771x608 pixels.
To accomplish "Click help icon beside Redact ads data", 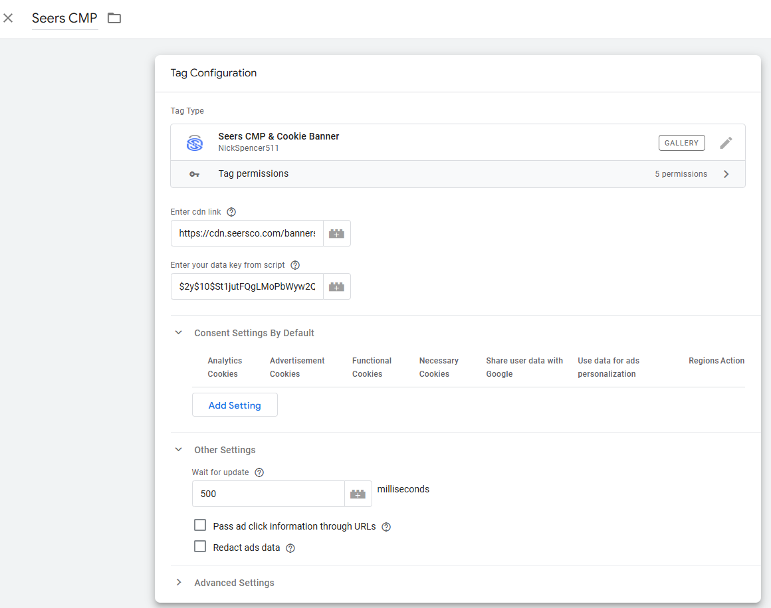I will tap(290, 548).
